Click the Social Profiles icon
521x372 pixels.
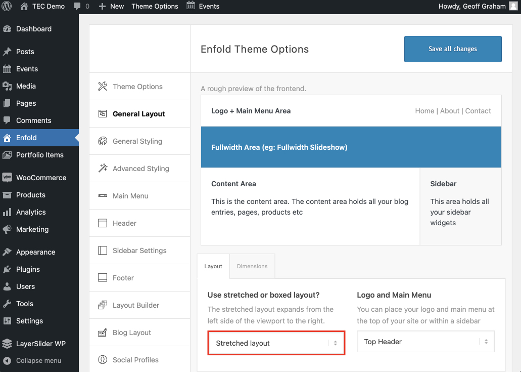[x=103, y=360]
